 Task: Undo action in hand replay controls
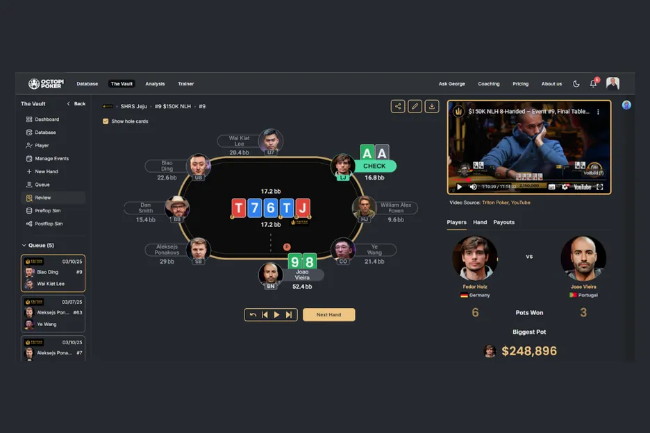(253, 315)
